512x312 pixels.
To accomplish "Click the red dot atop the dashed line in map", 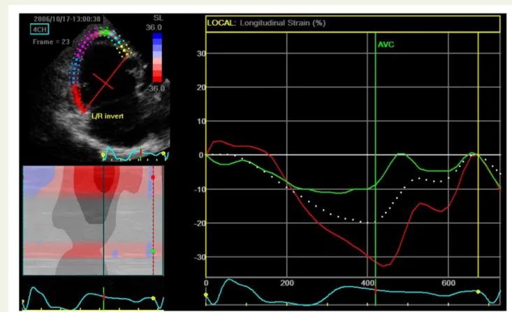I will point(153,177).
